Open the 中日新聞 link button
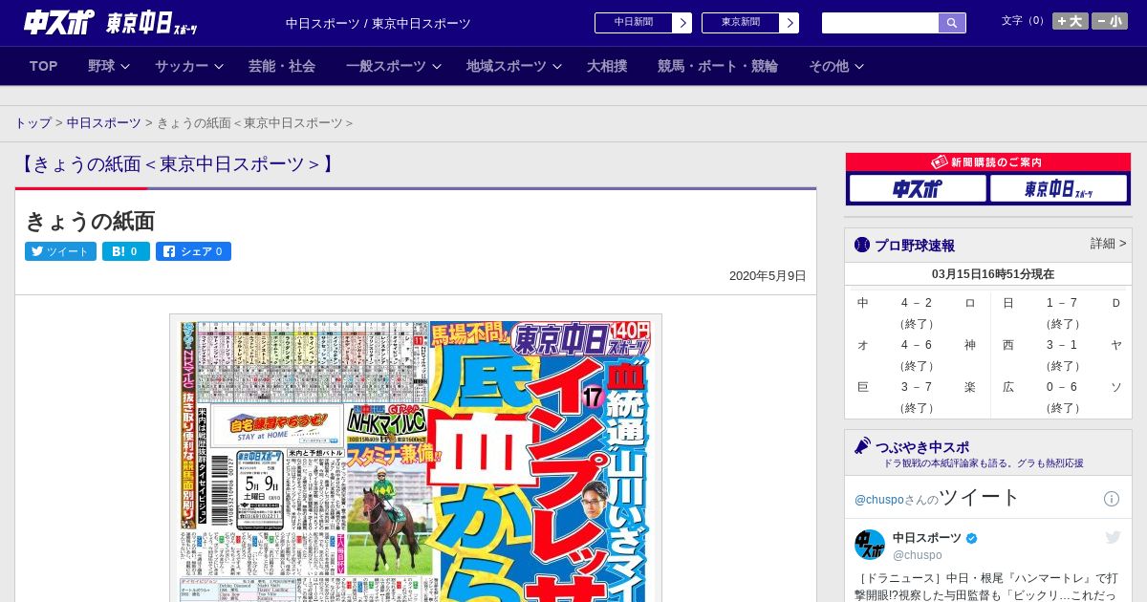 click(634, 23)
